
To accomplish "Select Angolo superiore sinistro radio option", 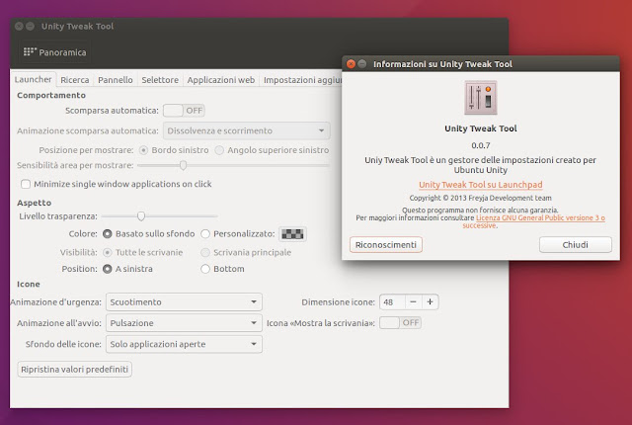I will click(x=219, y=150).
